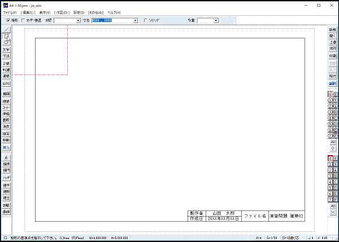Enable the ソリッド solid fill checkbox

[x=146, y=20]
